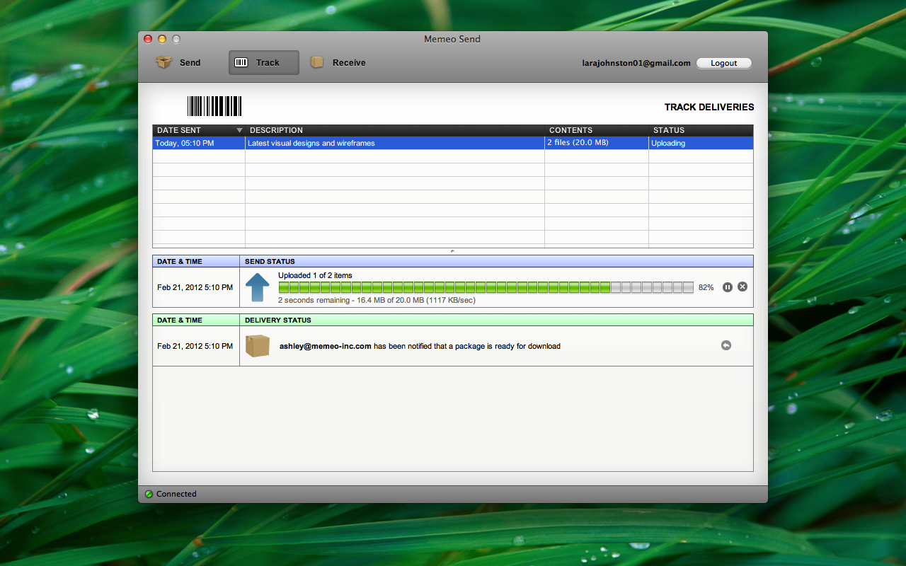Screen dimensions: 906x566
Task: Sort by Contents column header
Action: (597, 130)
